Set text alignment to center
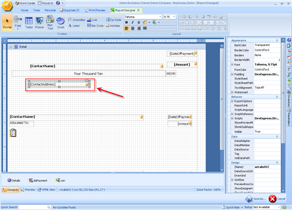This screenshot has height=210, width=292. pyautogui.click(x=133, y=29)
